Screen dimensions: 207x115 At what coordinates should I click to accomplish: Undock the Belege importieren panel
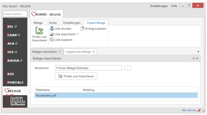[193, 59]
